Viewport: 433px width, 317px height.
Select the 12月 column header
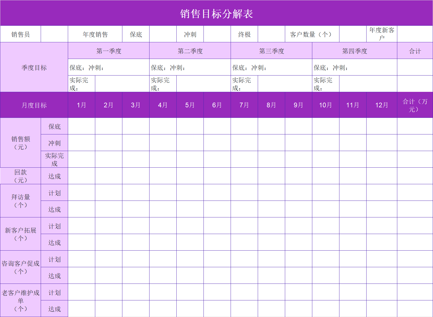click(381, 105)
